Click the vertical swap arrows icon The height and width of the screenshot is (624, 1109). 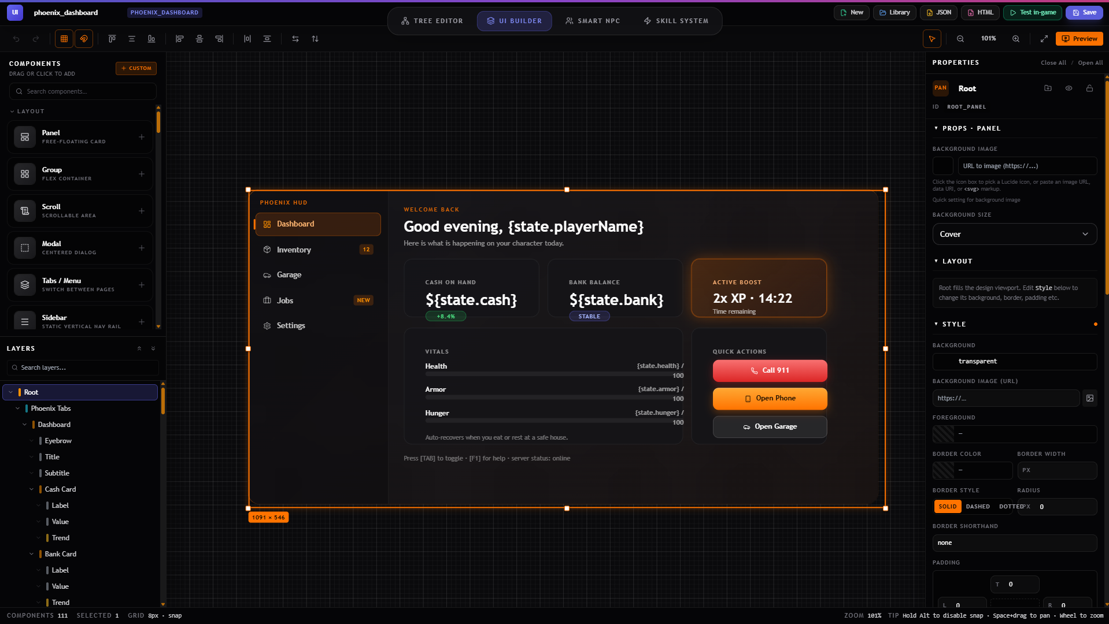[x=315, y=39]
